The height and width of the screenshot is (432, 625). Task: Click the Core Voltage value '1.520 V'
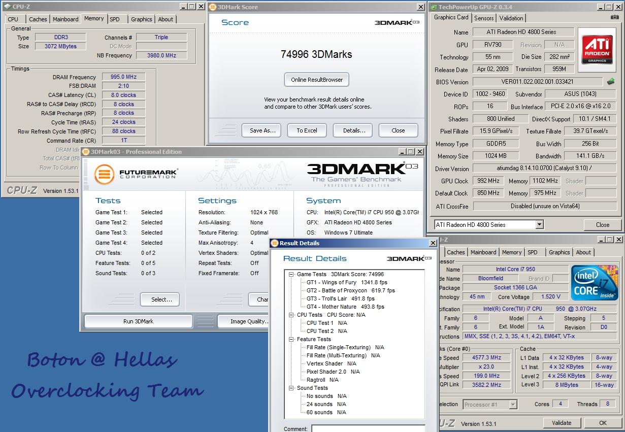(550, 296)
